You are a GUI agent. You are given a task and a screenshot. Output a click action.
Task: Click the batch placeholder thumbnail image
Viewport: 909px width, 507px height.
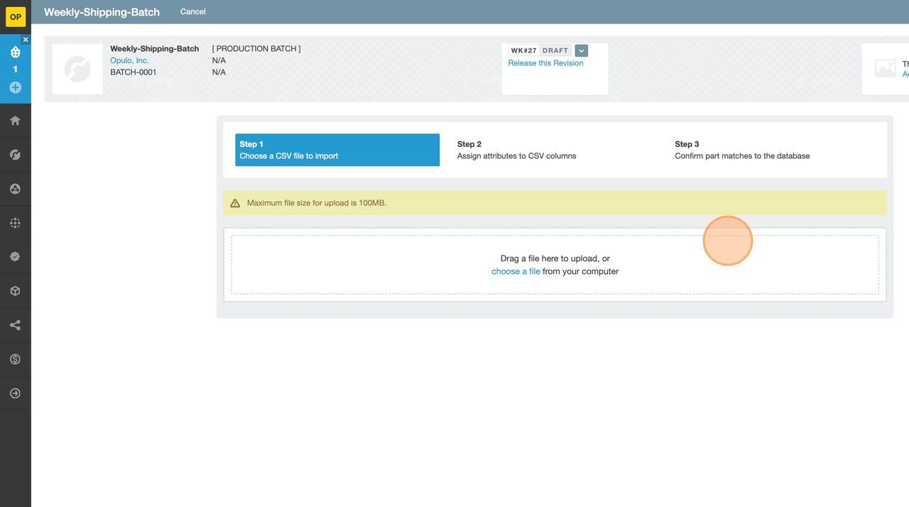pyautogui.click(x=77, y=69)
